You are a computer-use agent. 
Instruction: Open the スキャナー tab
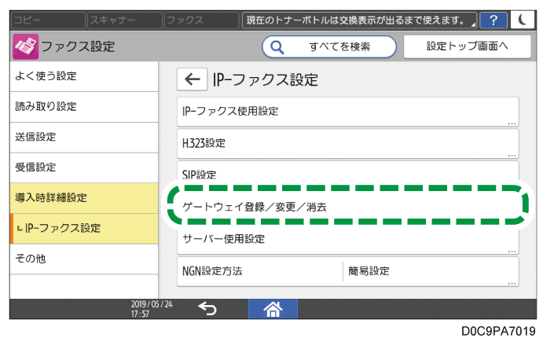pyautogui.click(x=125, y=20)
